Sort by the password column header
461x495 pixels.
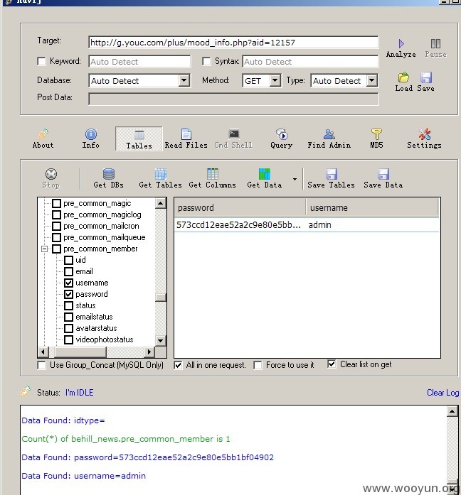coord(240,207)
